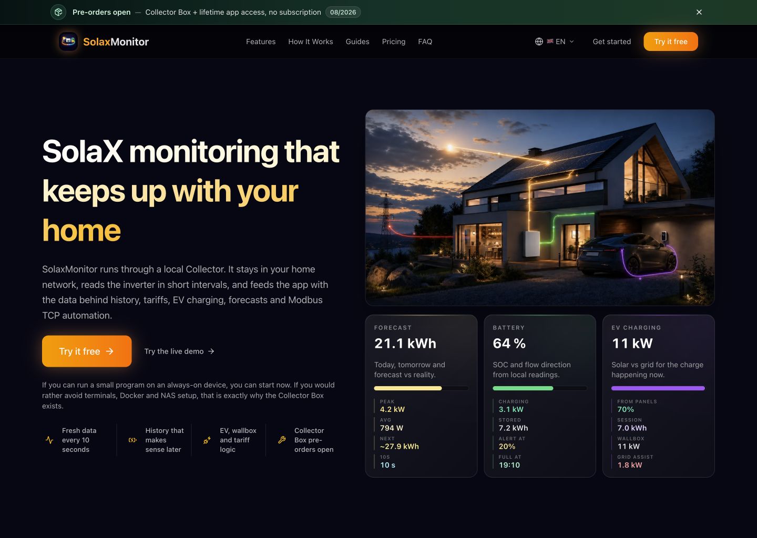Click the yellow Forecast progress bar

421,388
